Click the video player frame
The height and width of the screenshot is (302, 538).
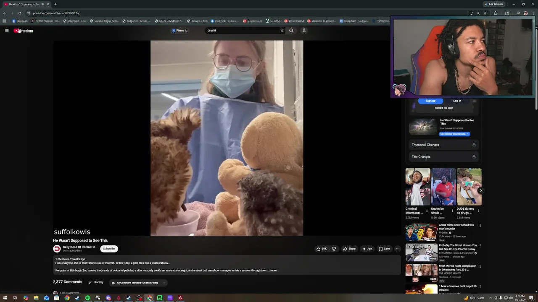[x=227, y=138]
